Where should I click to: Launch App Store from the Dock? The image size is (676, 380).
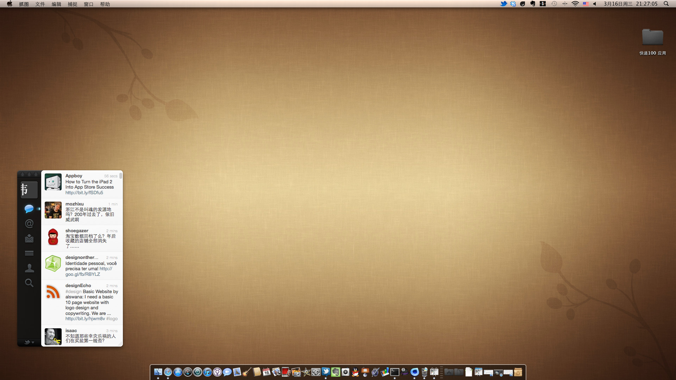177,372
